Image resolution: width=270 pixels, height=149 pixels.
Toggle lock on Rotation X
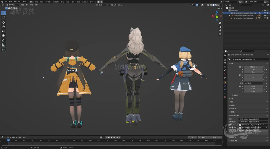(264, 75)
